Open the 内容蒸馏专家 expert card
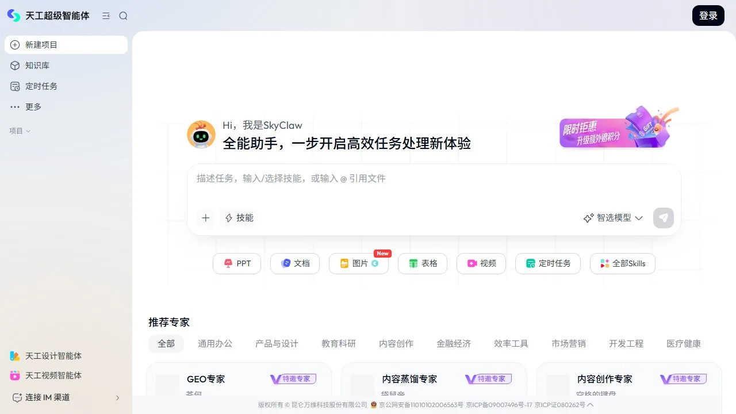Viewport: 736px width, 414px height. pos(434,379)
